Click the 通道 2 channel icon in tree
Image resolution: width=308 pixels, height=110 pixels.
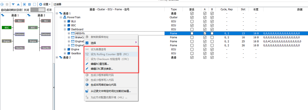[x=61, y=57]
